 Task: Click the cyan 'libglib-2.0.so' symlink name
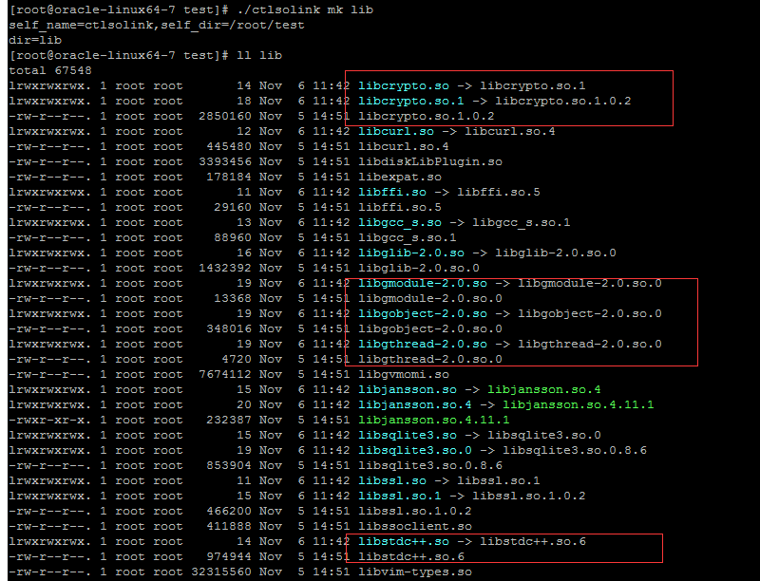point(411,253)
